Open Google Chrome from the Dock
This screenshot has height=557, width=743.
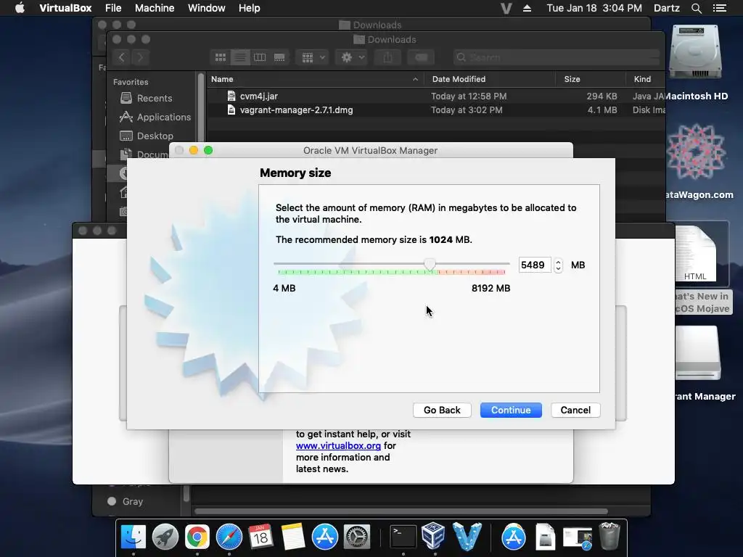197,537
